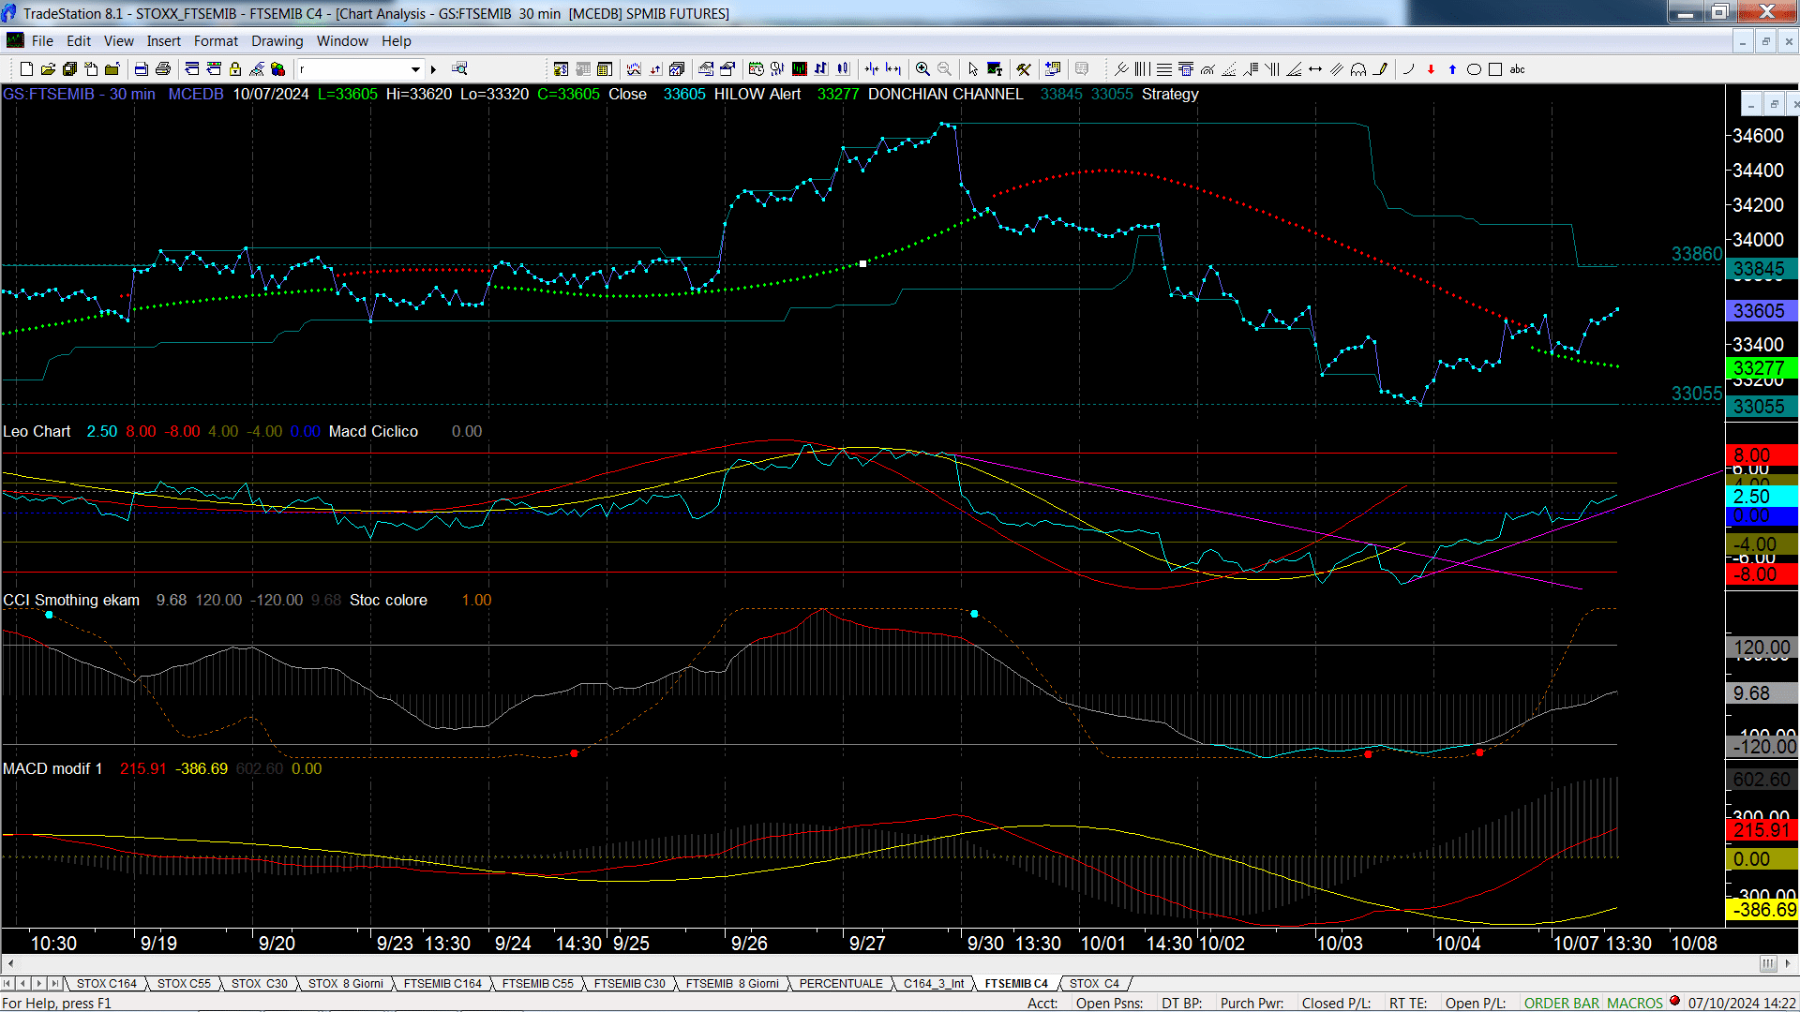This screenshot has height=1012, width=1800.
Task: Select the red down arrow tool
Action: 1431,69
